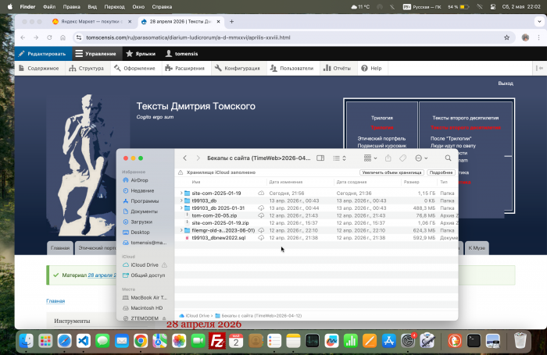The height and width of the screenshot is (355, 547).
Task: Select AirDrop in Finder sidebar
Action: point(140,180)
